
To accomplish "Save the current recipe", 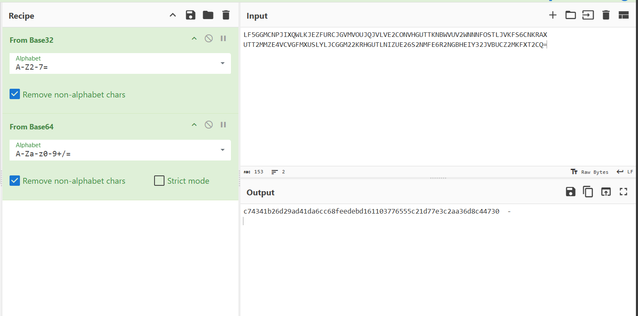I will click(x=191, y=15).
